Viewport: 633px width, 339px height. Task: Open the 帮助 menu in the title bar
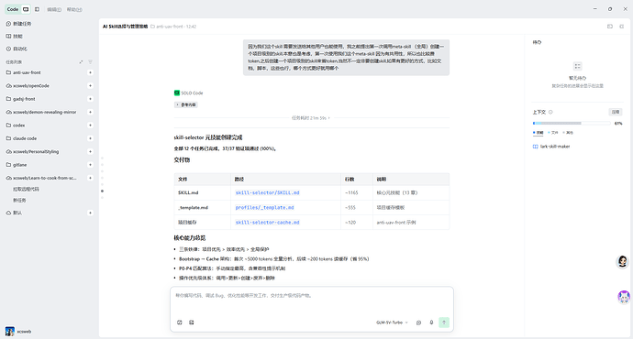74,10
